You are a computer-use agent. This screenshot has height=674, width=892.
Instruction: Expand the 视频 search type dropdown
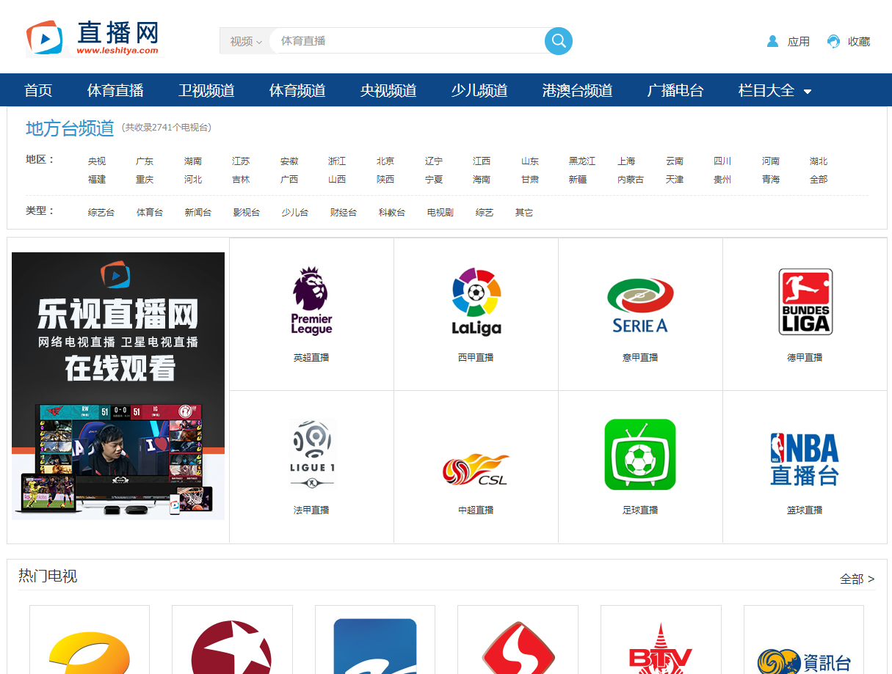point(245,41)
